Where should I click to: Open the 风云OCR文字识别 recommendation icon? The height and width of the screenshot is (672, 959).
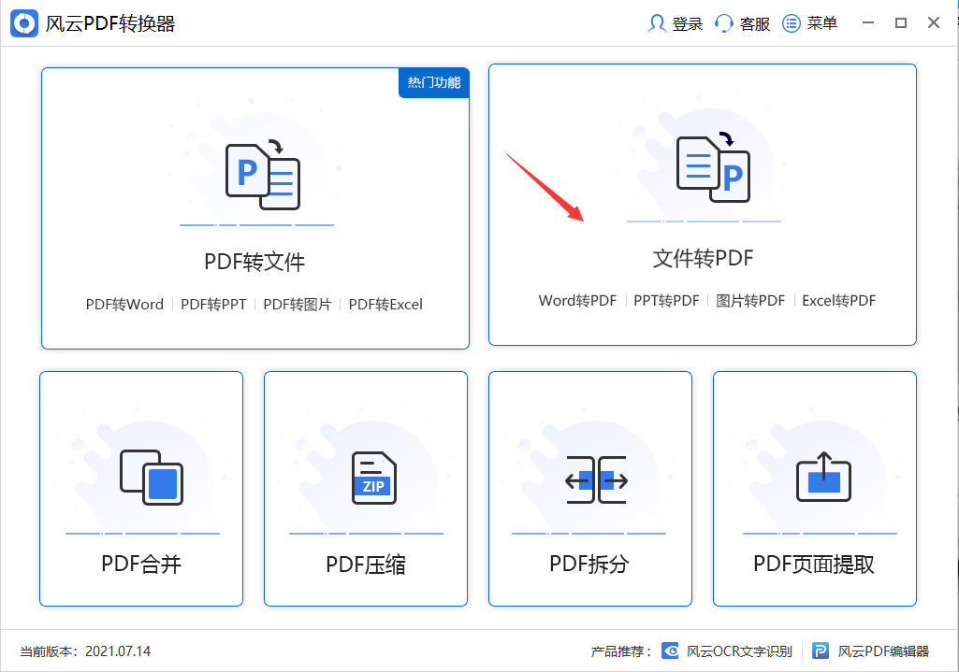click(x=670, y=651)
